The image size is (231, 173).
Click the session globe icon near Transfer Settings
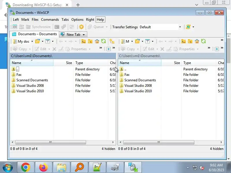[x=188, y=27]
